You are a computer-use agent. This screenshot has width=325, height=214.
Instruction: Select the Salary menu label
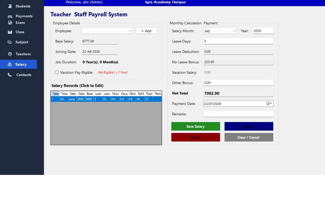(21, 65)
